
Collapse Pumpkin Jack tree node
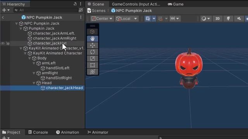pyautogui.click(x=21, y=29)
